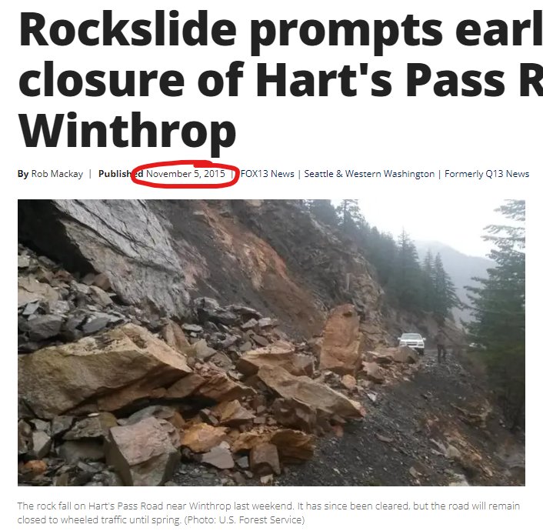Open the rockslide article photo
Viewport: 543px width, 531px height.
click(x=271, y=342)
